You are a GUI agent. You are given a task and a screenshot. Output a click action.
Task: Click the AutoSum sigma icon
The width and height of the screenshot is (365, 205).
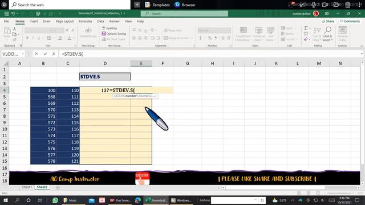306,28
